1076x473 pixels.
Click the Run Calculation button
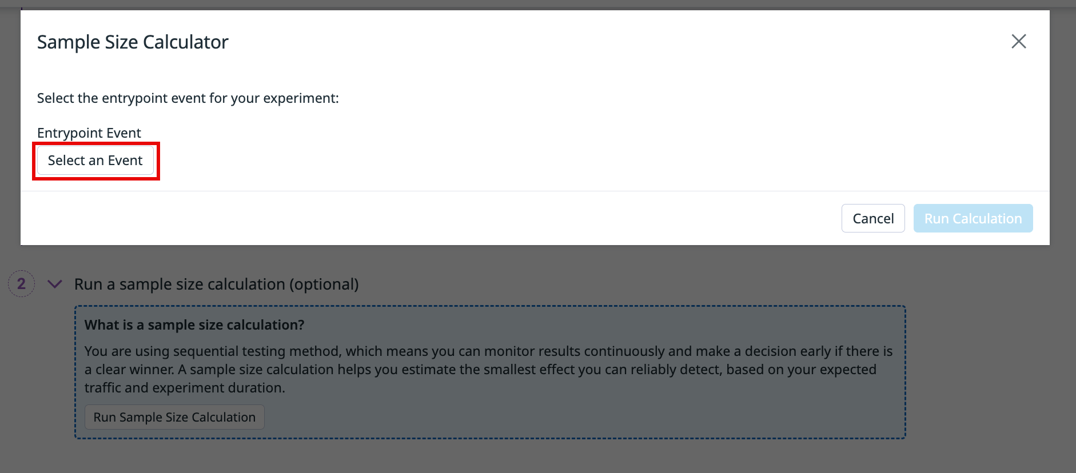[x=973, y=218]
